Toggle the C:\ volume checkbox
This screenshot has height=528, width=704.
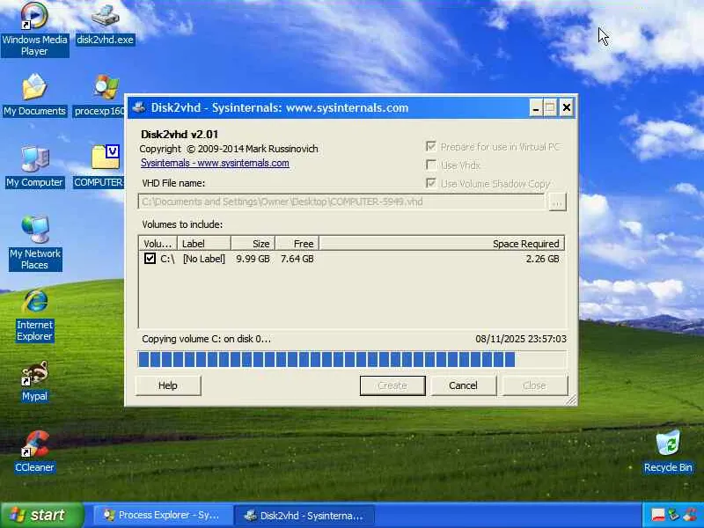click(150, 258)
